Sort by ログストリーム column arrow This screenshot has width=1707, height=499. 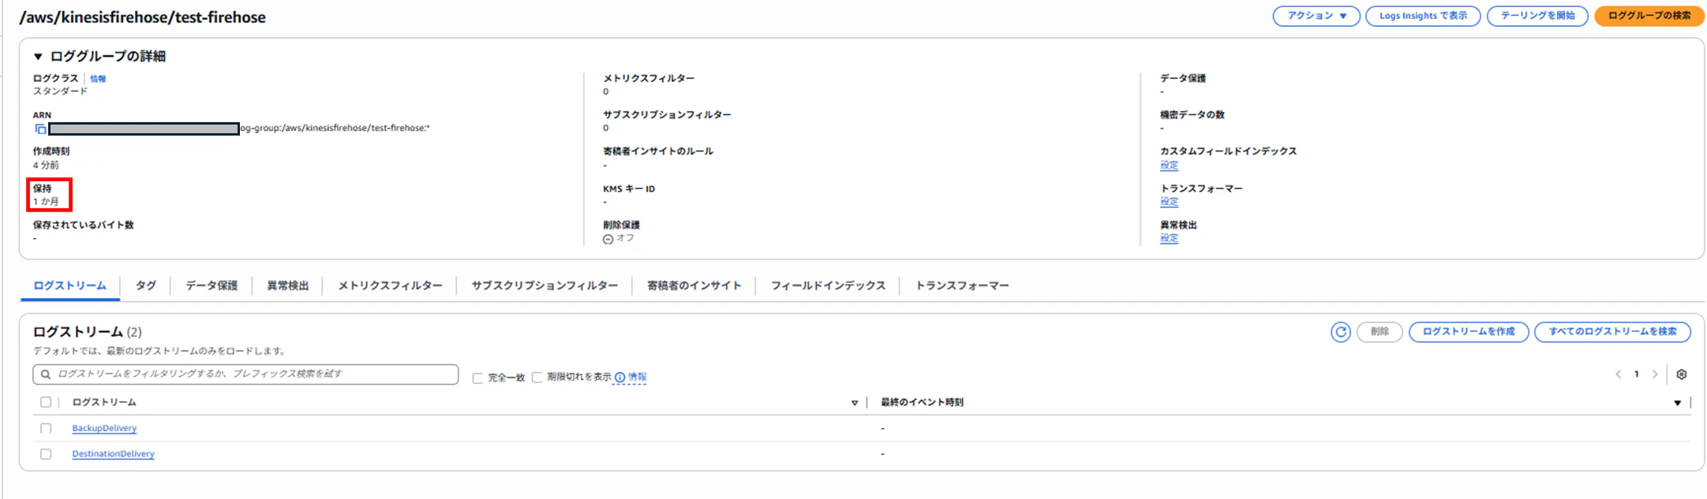click(854, 403)
